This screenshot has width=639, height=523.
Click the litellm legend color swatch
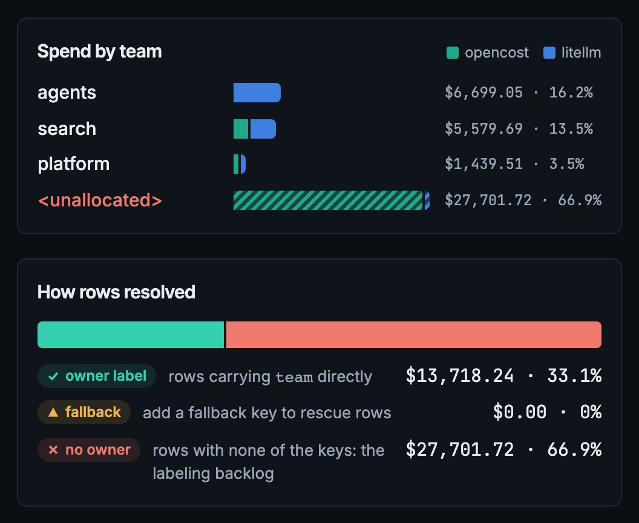point(549,53)
